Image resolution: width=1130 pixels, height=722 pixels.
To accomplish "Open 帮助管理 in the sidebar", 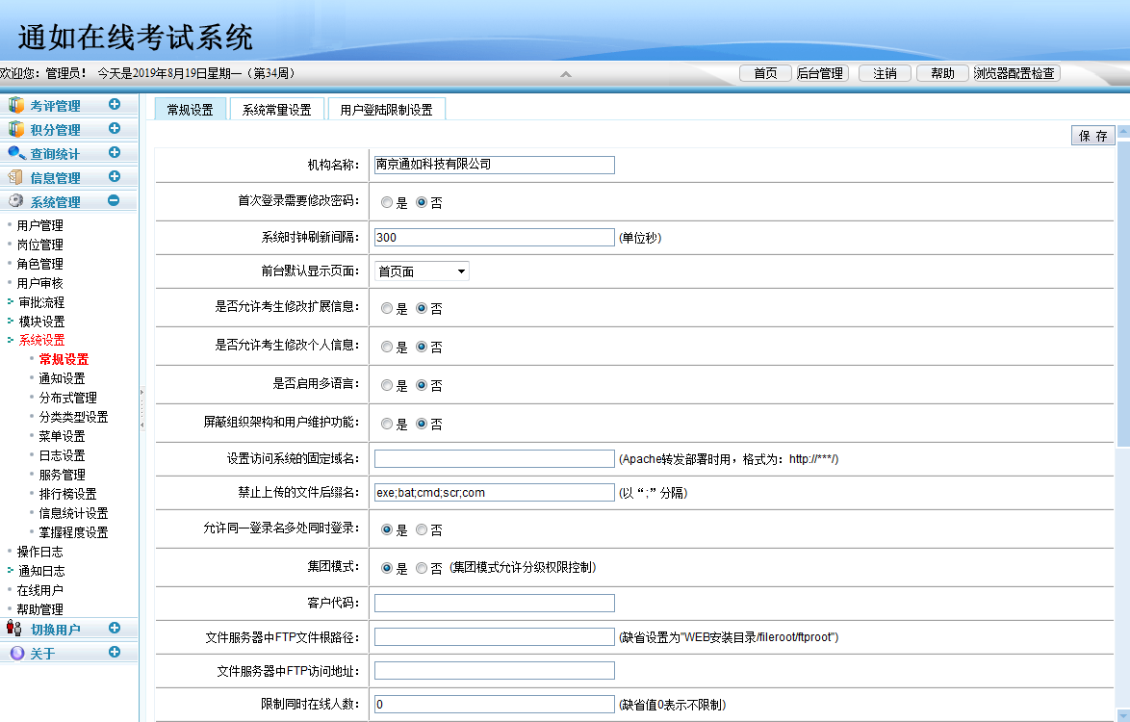I will pos(40,609).
